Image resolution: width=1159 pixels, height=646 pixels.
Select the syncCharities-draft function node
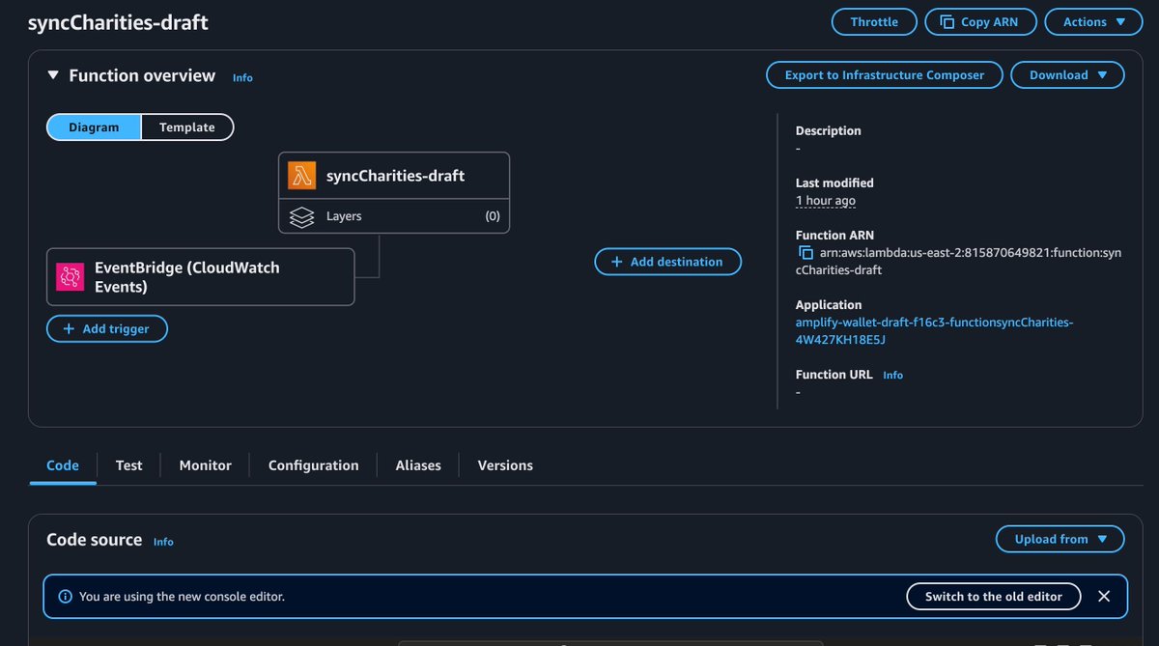[394, 176]
